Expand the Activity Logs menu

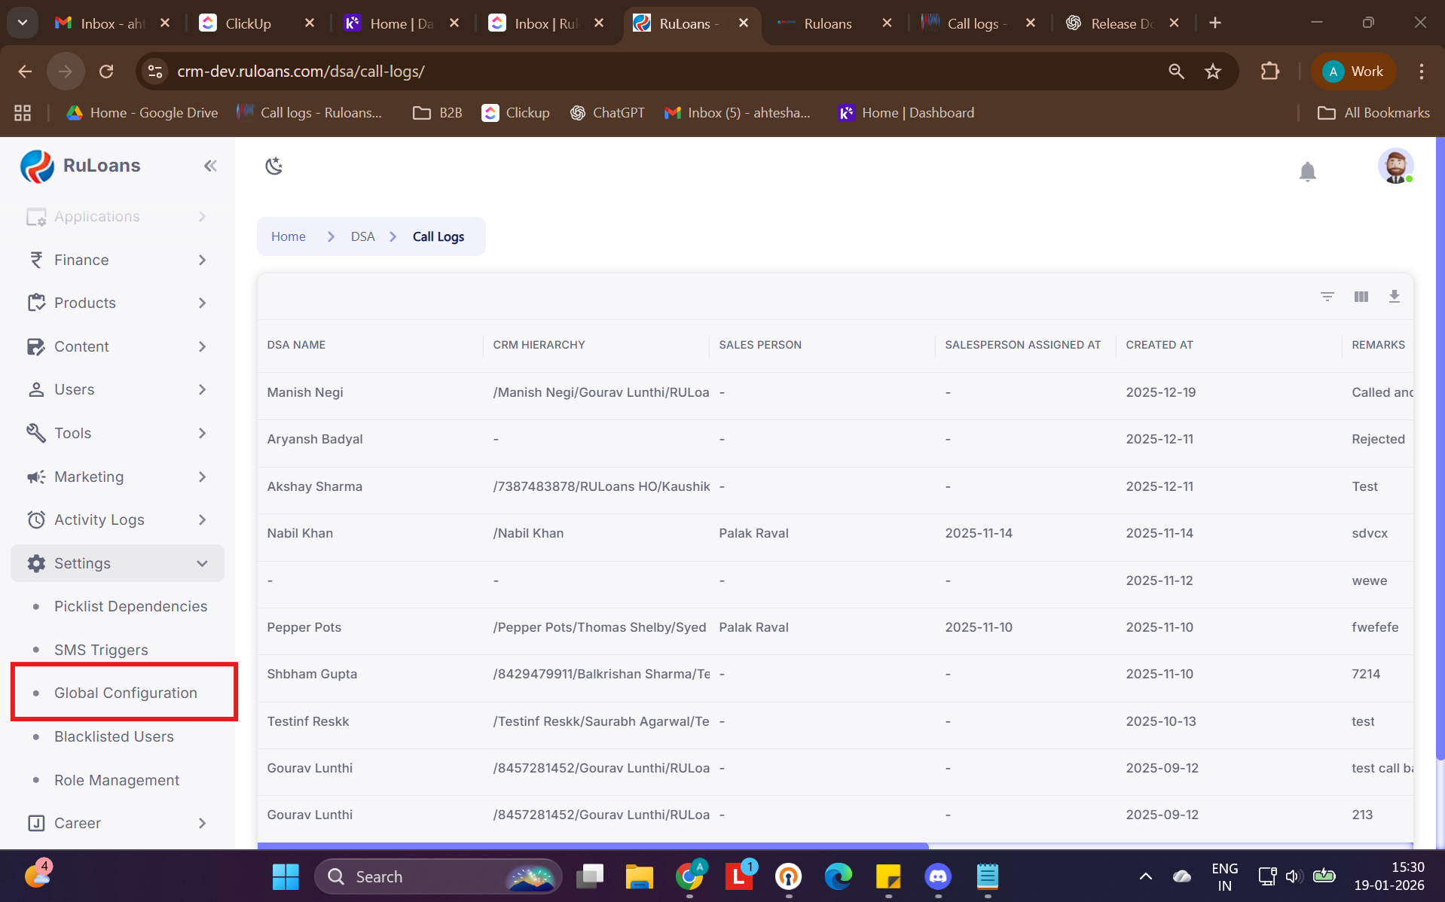(118, 520)
